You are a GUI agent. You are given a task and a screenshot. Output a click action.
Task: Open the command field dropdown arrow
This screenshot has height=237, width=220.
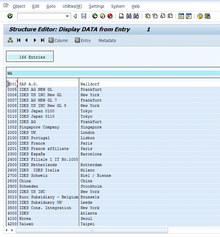pyautogui.click(x=68, y=16)
